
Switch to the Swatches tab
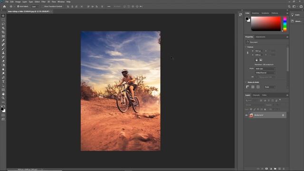click(256, 13)
